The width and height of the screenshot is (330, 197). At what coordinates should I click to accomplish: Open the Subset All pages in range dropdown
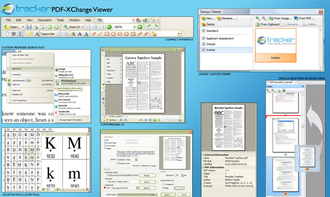tap(136, 159)
